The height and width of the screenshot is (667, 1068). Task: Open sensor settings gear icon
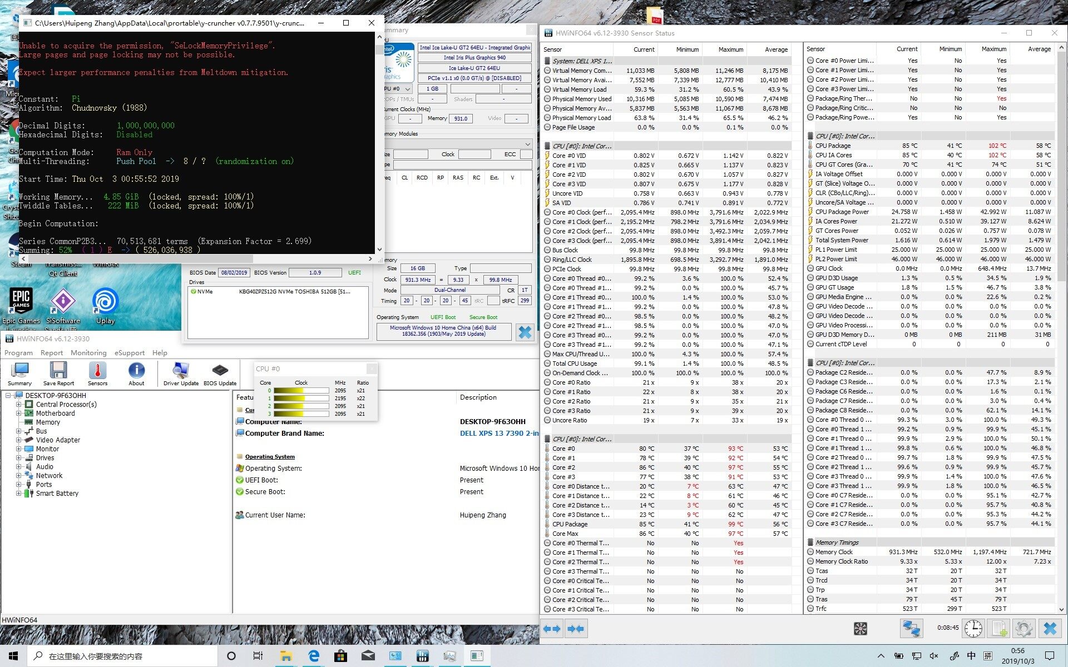point(1024,629)
